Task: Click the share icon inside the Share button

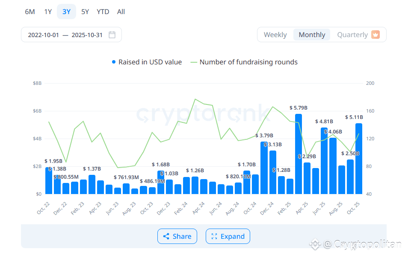Action: tap(167, 236)
